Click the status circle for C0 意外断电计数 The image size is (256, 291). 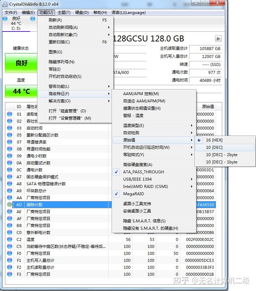point(10,232)
